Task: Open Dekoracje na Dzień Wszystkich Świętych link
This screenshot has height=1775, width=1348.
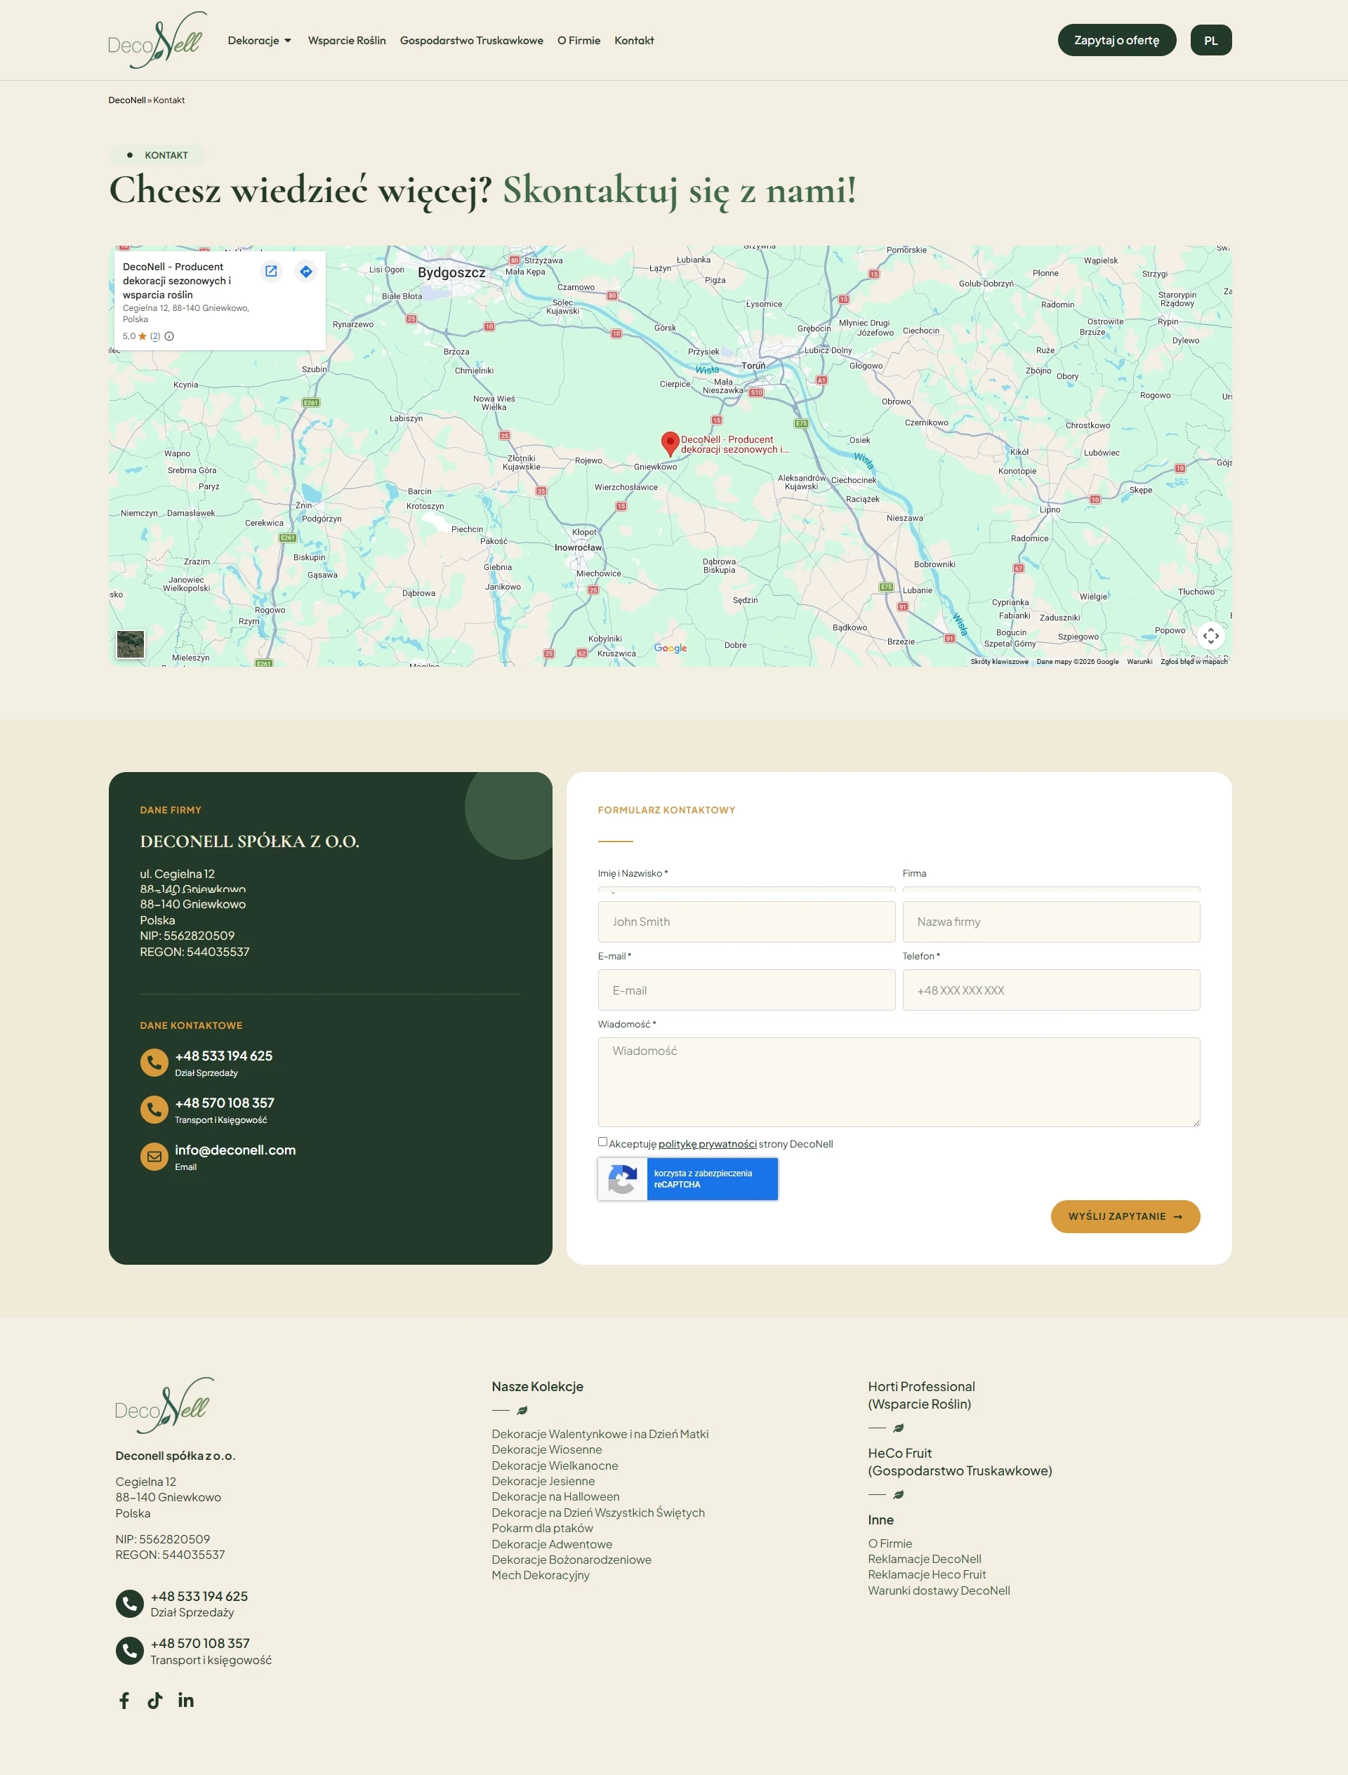Action: [598, 1513]
